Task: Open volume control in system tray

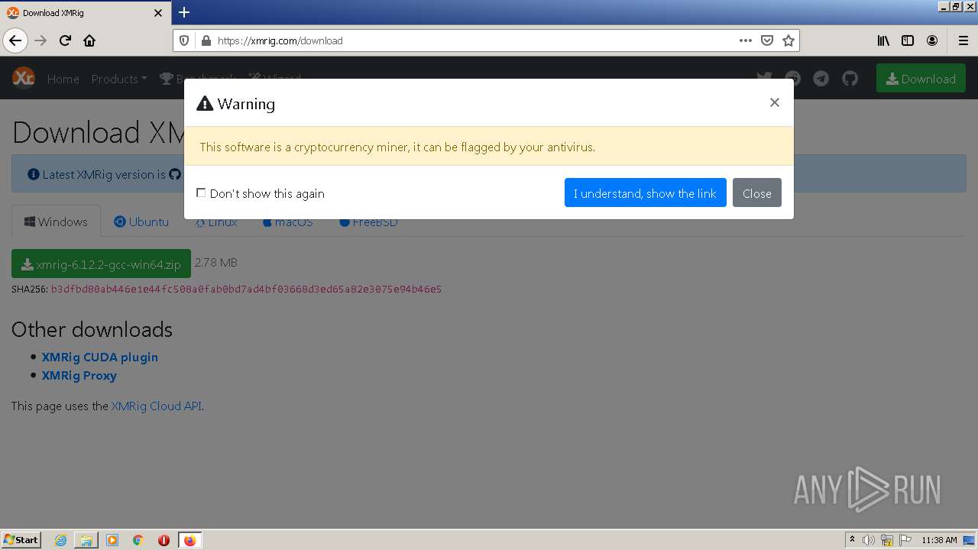Action: [869, 540]
